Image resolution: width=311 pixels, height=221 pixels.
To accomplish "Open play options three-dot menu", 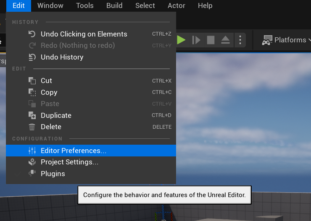I will 240,40.
